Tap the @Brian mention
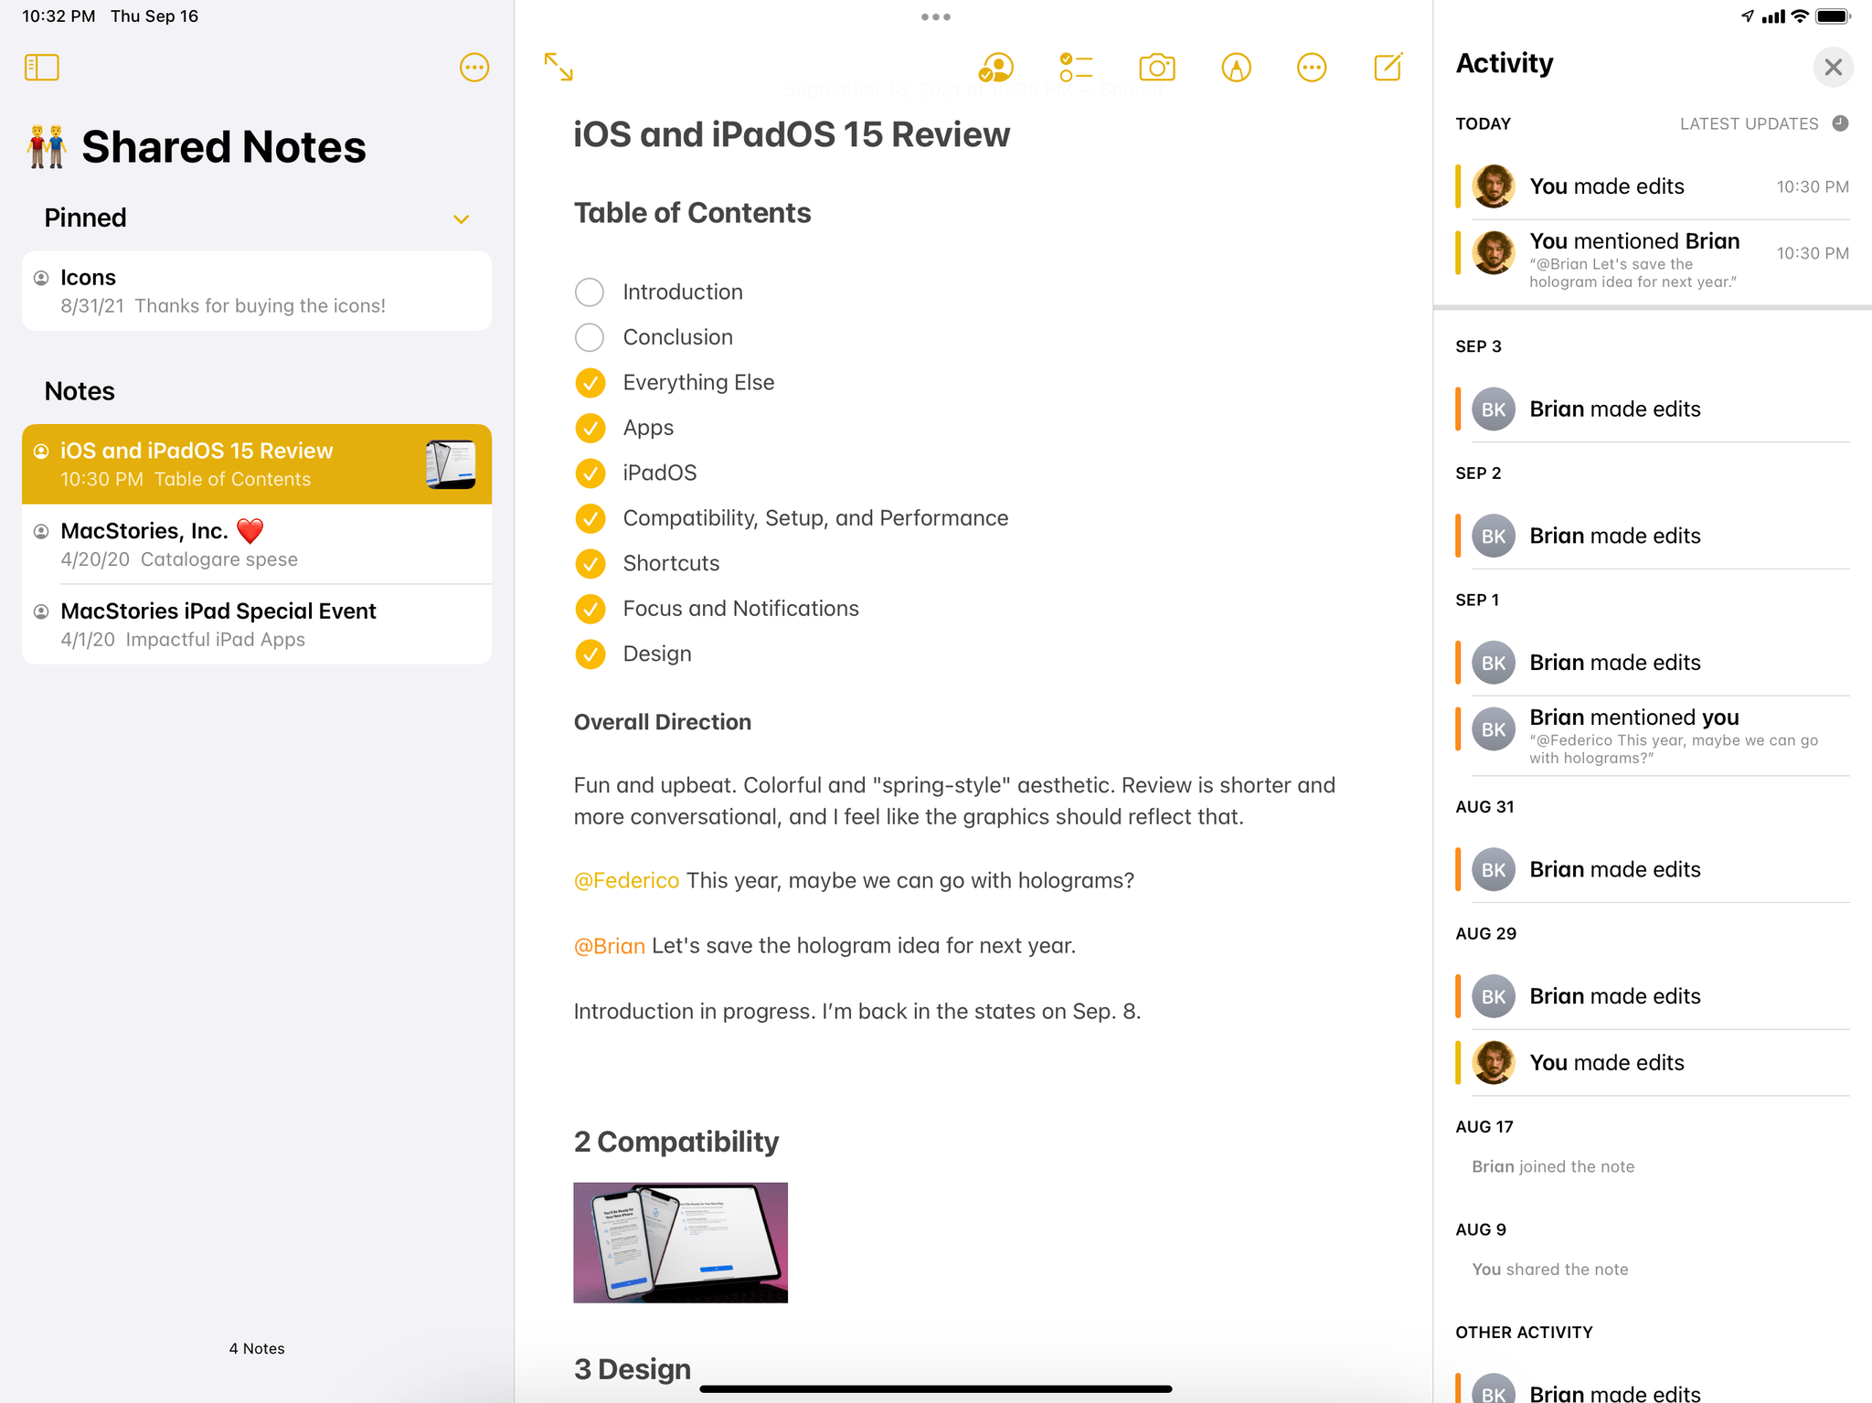 click(x=610, y=945)
